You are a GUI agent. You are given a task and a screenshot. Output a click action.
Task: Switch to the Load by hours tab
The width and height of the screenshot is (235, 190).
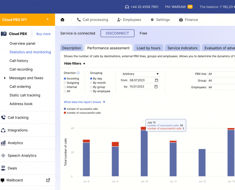[148, 48]
